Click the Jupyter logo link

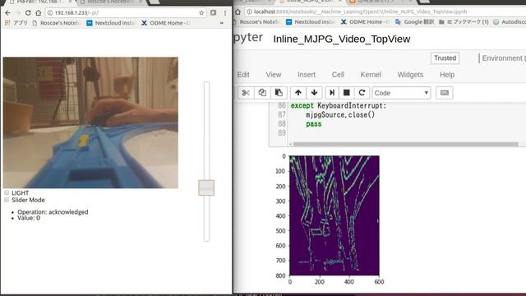coord(248,38)
